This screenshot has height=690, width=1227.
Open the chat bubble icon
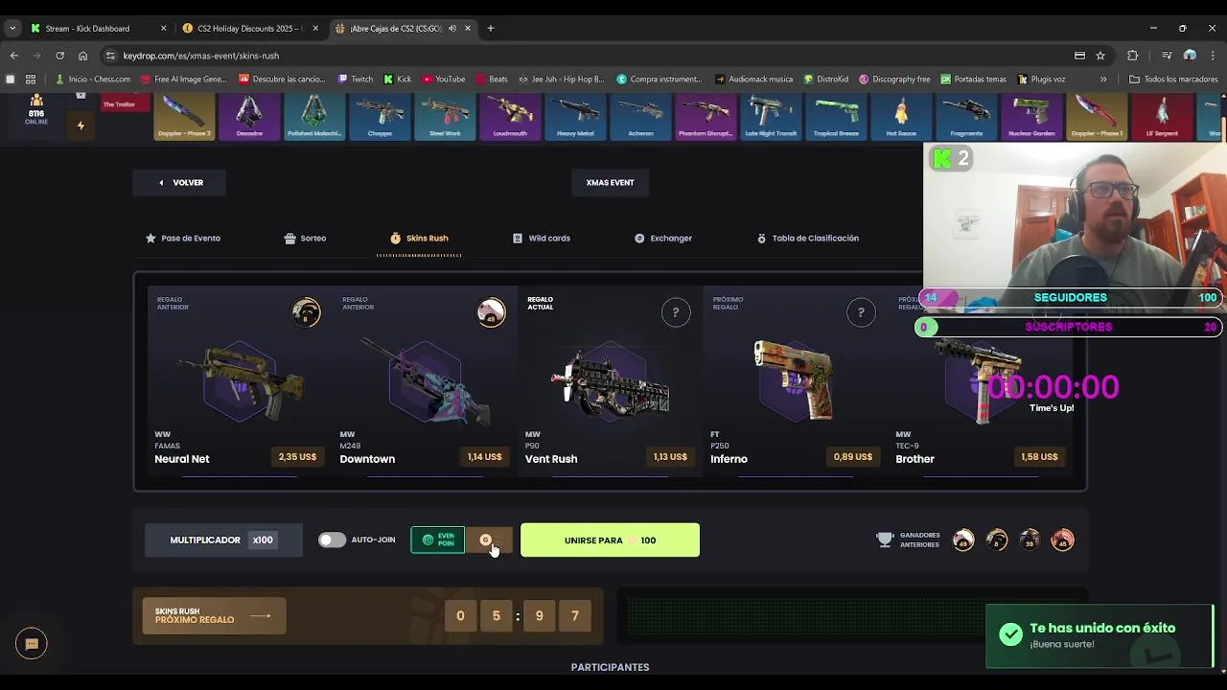point(31,644)
